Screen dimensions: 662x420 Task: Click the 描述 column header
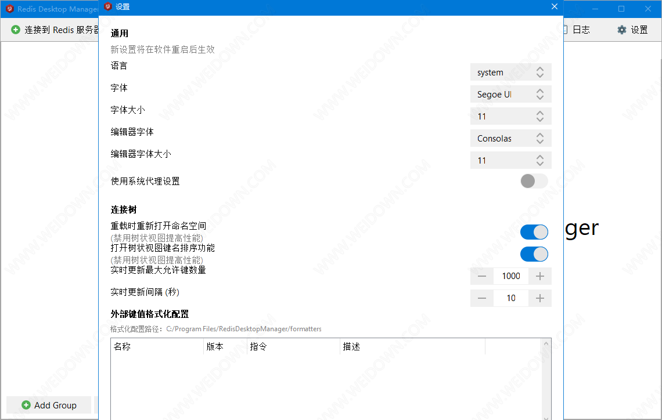(412, 347)
